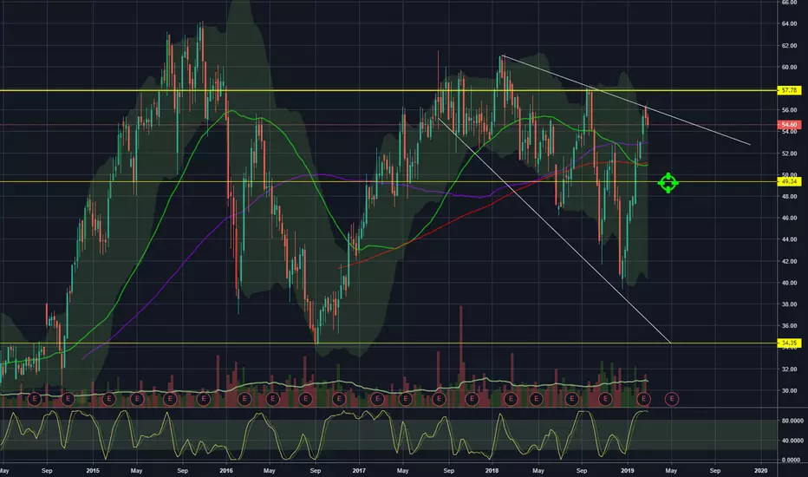The height and width of the screenshot is (477, 808).
Task: Open the last filled earnings marker, just right of 2019
Action: pyautogui.click(x=643, y=399)
